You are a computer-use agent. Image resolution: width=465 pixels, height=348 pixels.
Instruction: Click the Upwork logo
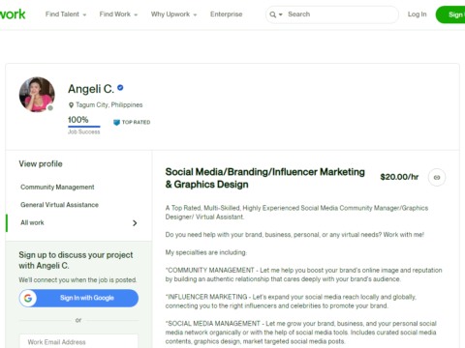13,14
